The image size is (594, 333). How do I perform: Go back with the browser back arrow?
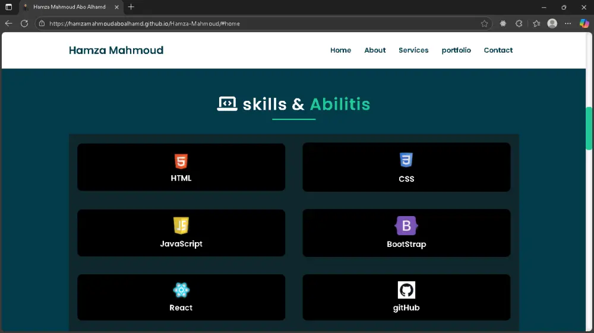pos(8,24)
